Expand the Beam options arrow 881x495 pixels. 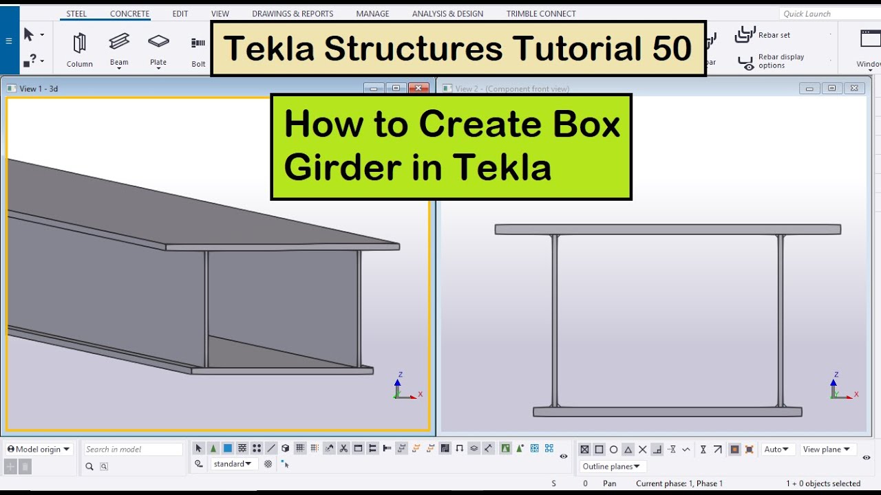pyautogui.click(x=119, y=69)
